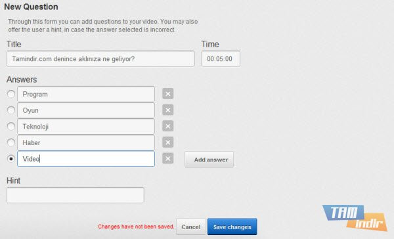Remove the Program answer with its X icon
Viewport: 394px width, 239px height.
[168, 94]
